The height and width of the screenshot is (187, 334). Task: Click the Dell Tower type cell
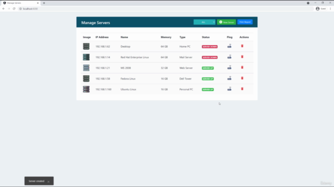[185, 78]
